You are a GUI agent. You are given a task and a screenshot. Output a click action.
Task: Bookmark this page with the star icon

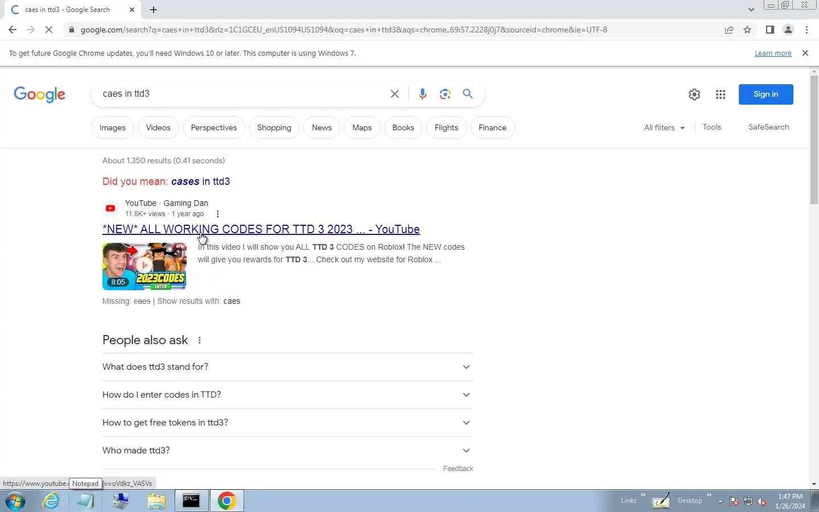tap(747, 30)
